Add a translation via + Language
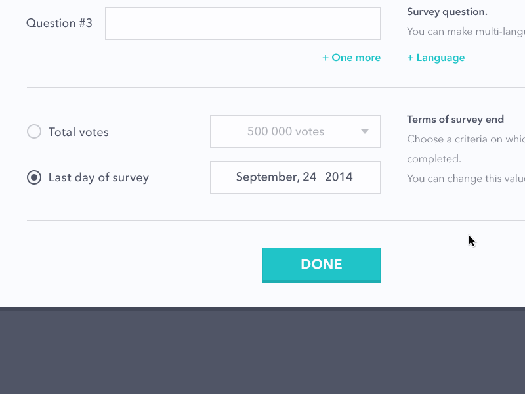 coord(436,58)
